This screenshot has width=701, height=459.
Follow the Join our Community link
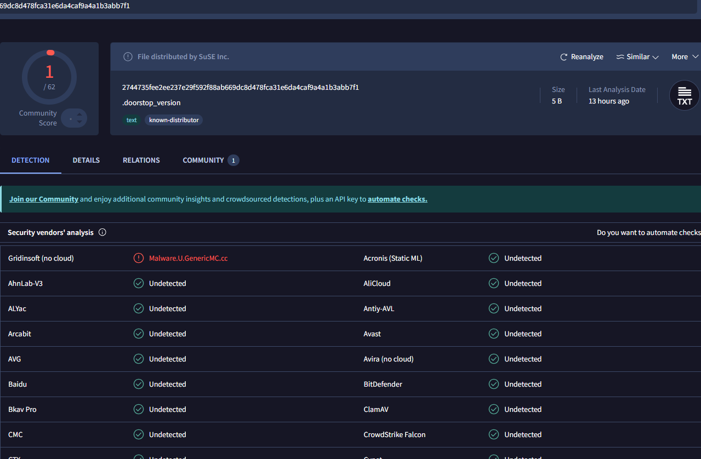tap(44, 199)
